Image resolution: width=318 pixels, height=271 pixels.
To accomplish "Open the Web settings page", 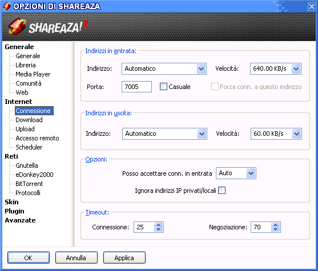I will pyautogui.click(x=22, y=92).
